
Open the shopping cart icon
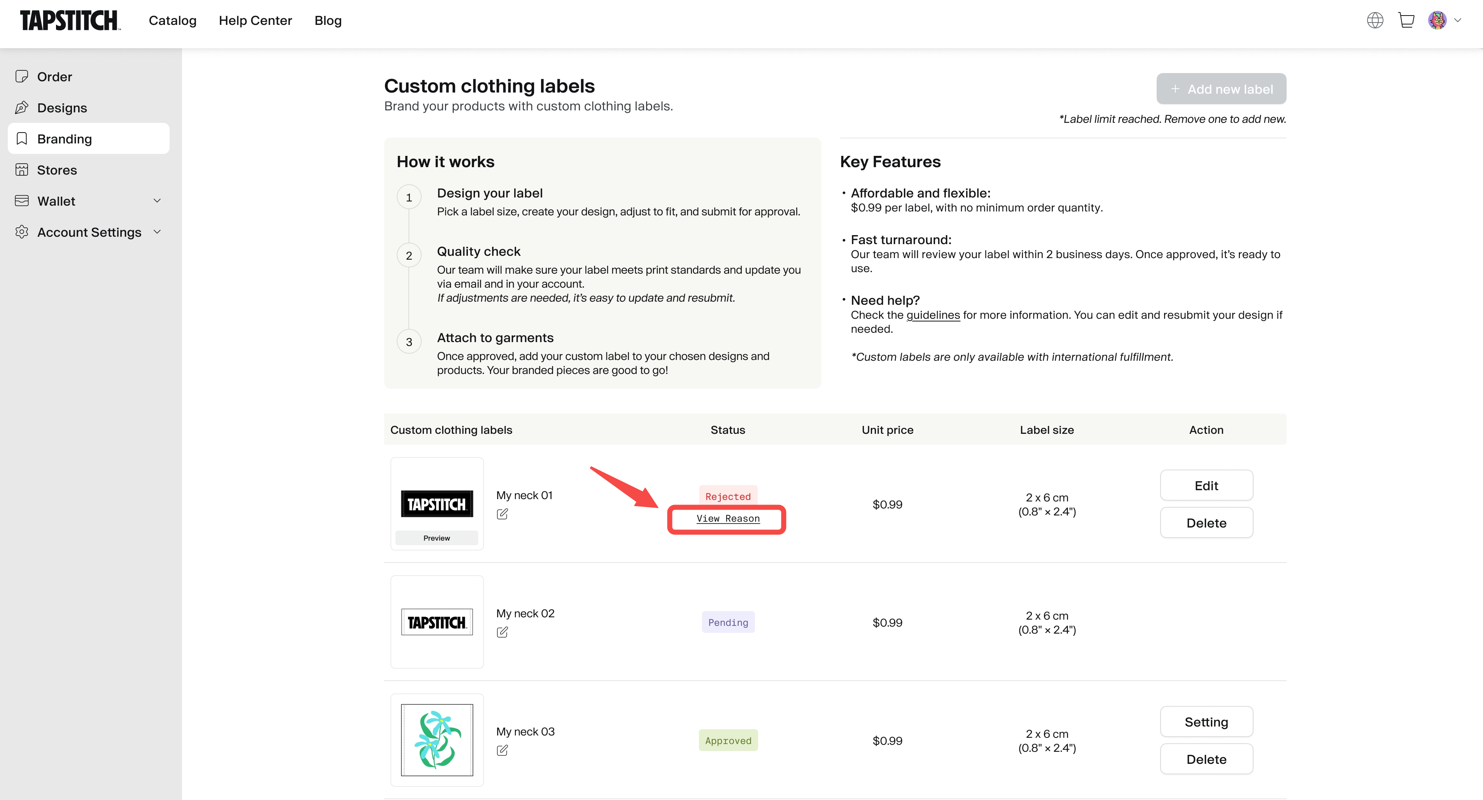click(x=1406, y=21)
